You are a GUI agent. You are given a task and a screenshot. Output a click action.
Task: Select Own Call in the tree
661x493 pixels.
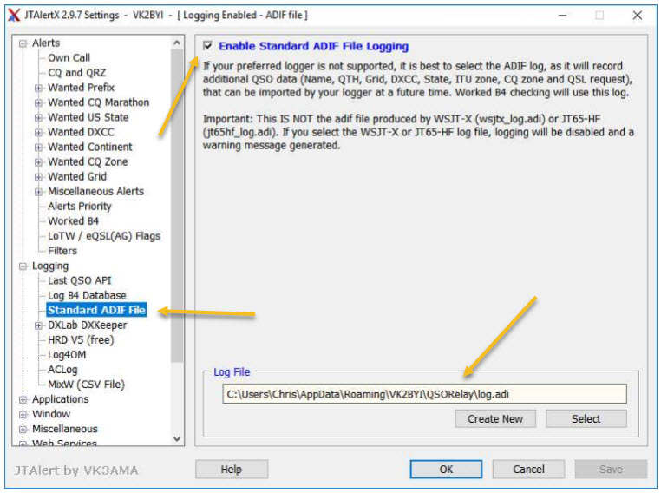[x=69, y=58]
